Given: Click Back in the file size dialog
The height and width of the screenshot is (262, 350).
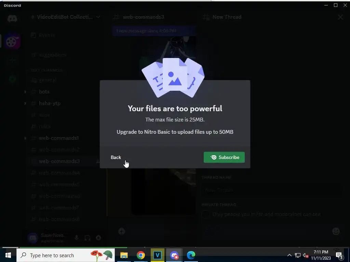Looking at the screenshot, I should point(116,157).
